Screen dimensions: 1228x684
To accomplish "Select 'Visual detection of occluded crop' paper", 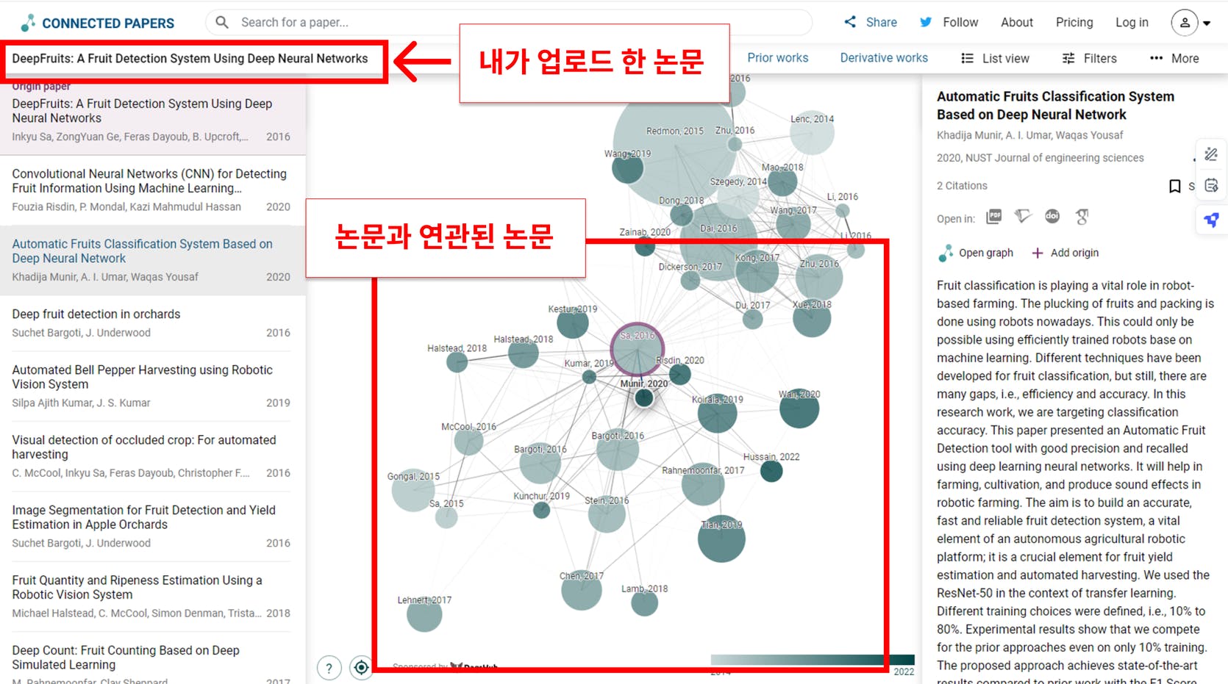I will point(153,456).
